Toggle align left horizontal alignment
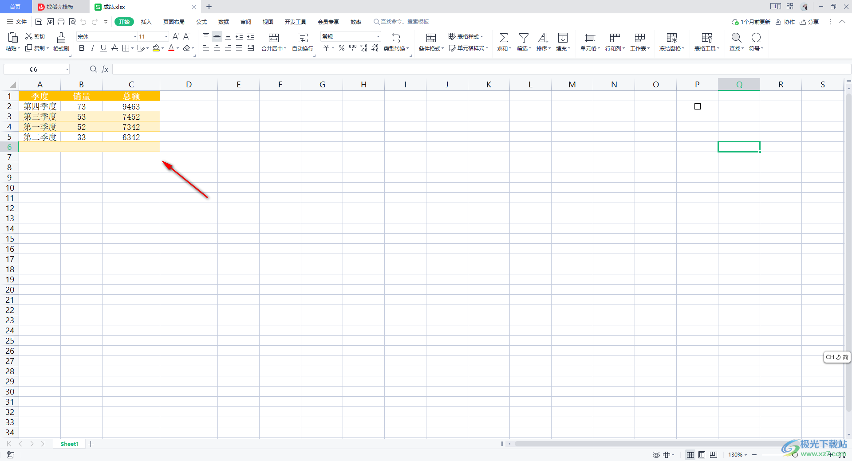The height and width of the screenshot is (461, 852). pyautogui.click(x=206, y=48)
